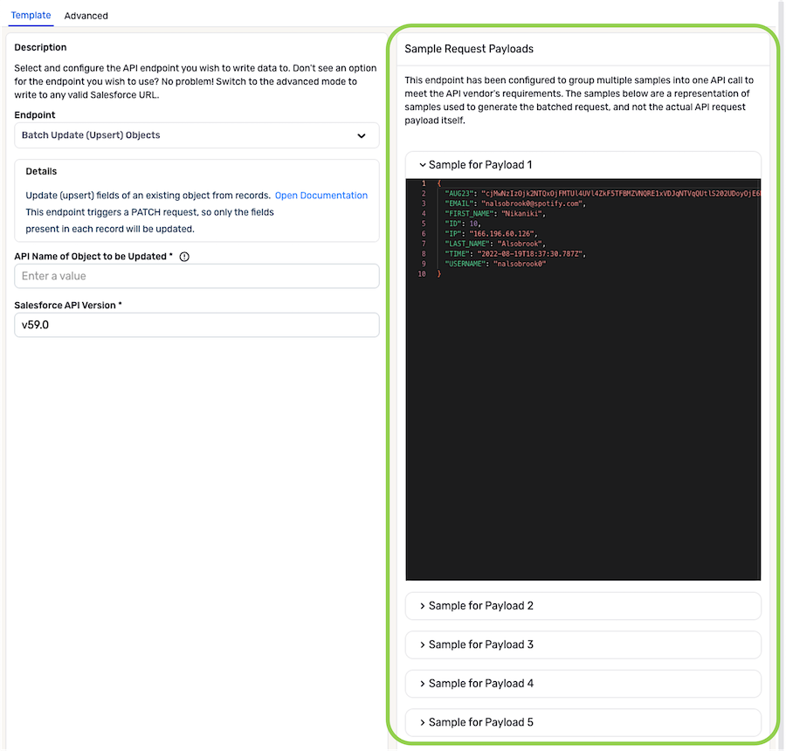The image size is (786, 751).
Task: Click the Salesforce API Version field showing v59.0
Action: [196, 324]
